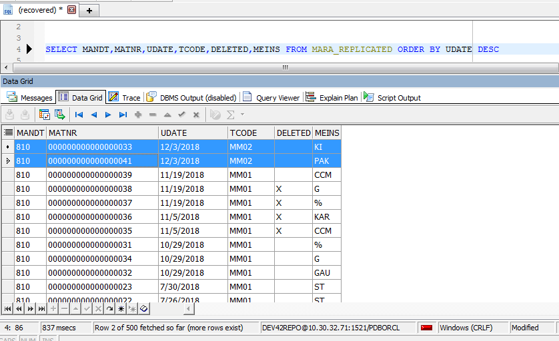Click MEINS value PAK
Image resolution: width=559 pixels, height=341 pixels.
[x=322, y=161]
